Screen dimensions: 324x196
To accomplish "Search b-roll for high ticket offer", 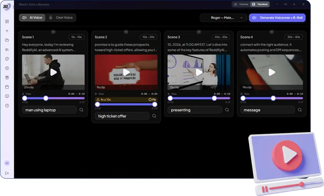I will pos(154,116).
